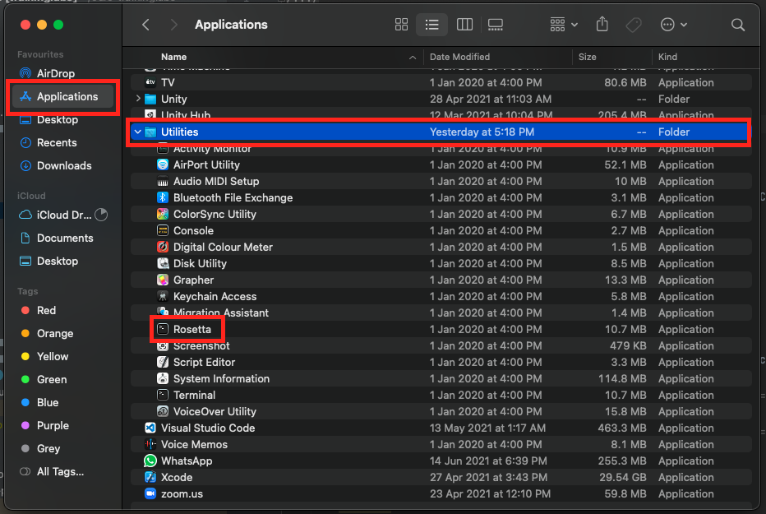Select the zoom.us app icon
The width and height of the screenshot is (766, 514).
[150, 493]
